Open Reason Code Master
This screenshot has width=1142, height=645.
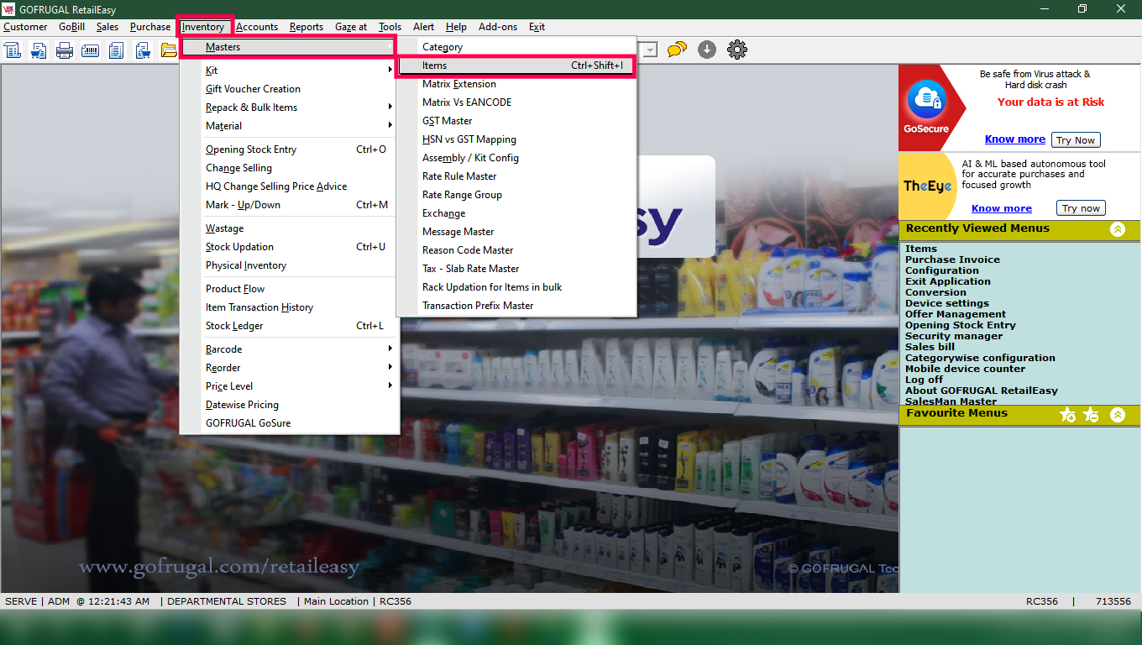click(516, 250)
